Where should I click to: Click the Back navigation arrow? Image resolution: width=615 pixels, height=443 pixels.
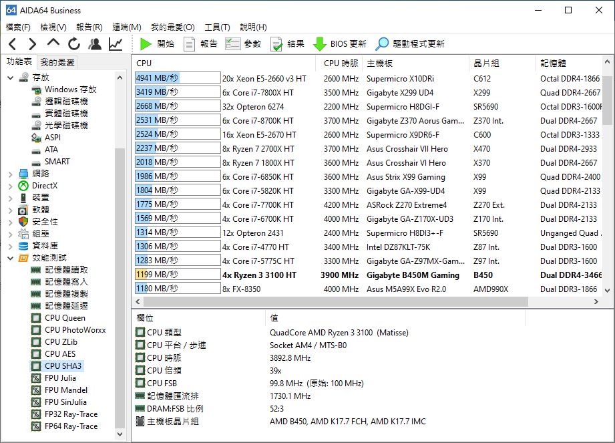[12, 44]
